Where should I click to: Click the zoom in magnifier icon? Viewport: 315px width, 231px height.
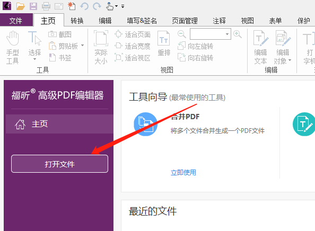tap(238, 34)
